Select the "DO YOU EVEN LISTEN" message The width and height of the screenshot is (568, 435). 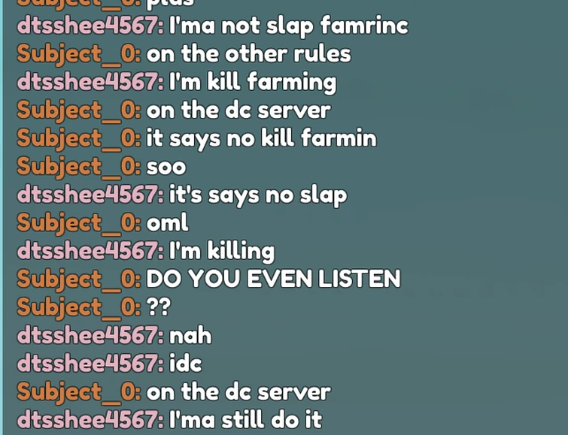click(274, 279)
